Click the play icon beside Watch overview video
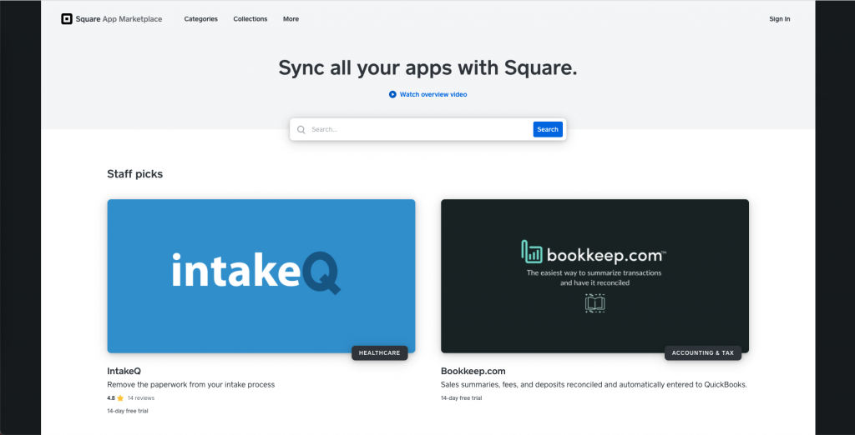The width and height of the screenshot is (855, 435). tap(392, 95)
